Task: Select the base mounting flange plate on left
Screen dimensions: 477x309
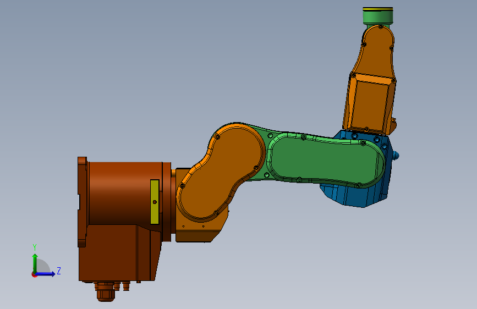Action: [x=83, y=202]
